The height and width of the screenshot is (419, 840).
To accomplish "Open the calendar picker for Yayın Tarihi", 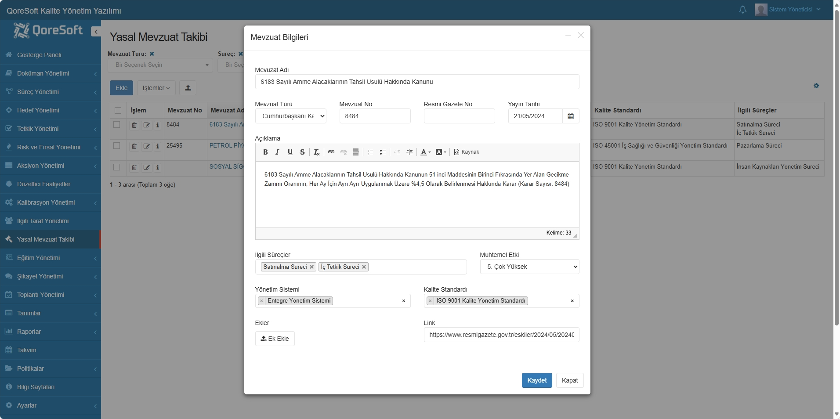I will 571,116.
